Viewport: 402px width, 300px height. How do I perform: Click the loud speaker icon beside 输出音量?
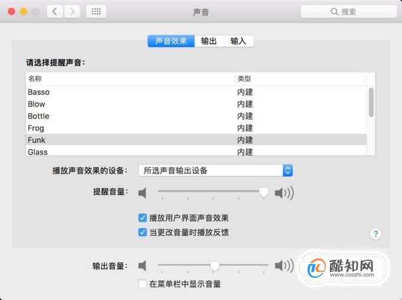point(284,266)
